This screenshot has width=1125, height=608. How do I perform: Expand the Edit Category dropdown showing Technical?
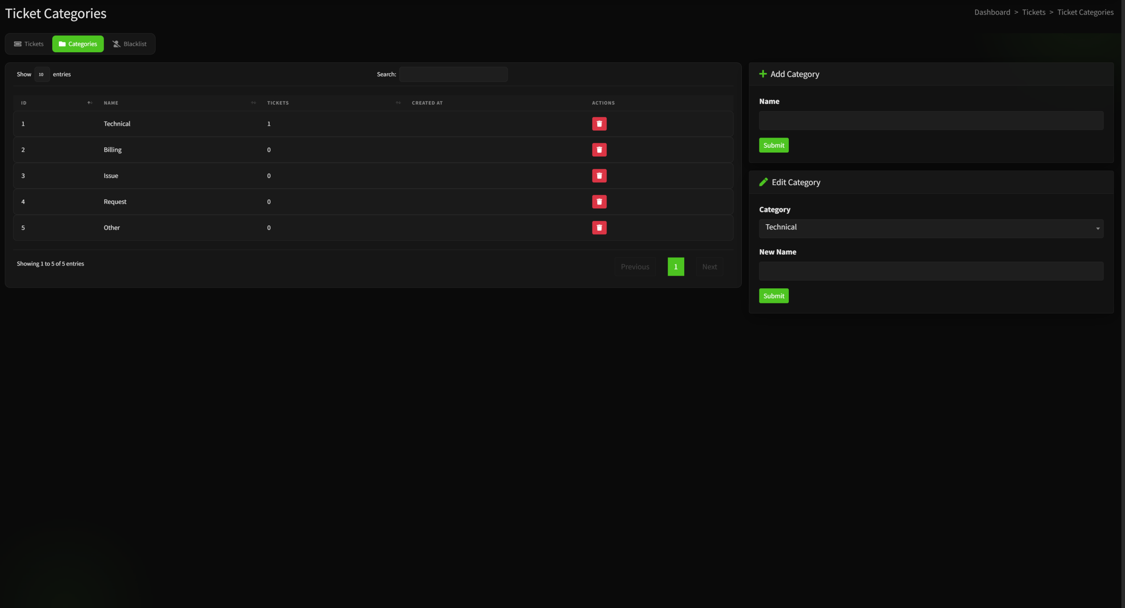coord(931,228)
